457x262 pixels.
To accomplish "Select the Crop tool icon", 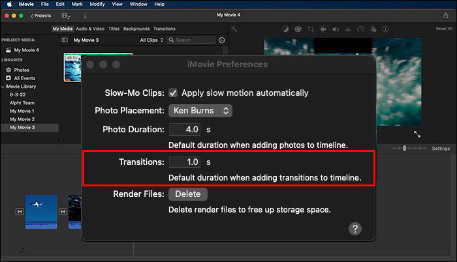I will click(311, 29).
